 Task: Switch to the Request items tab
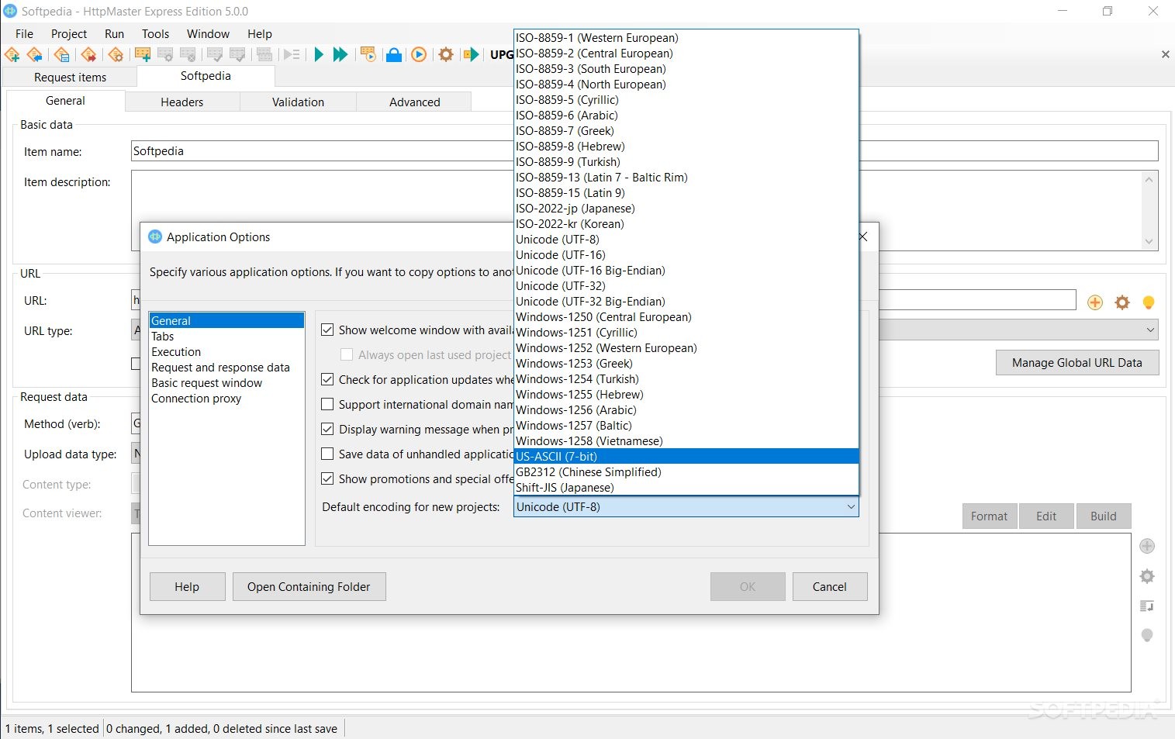[x=70, y=77]
